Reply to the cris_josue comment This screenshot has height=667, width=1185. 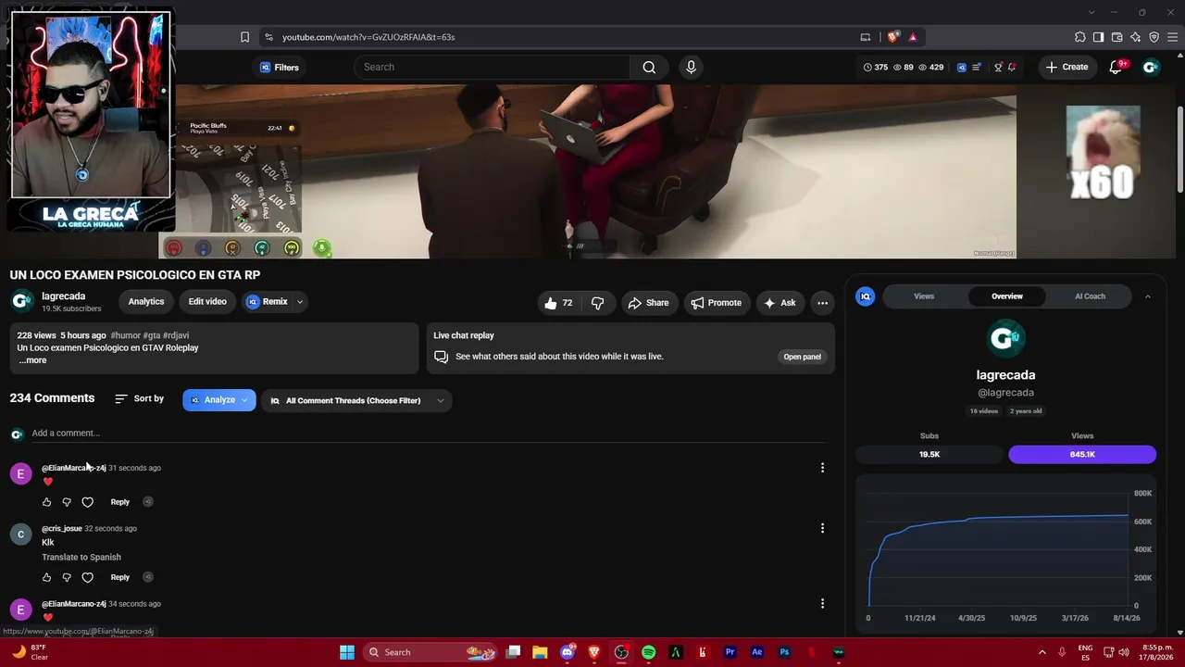(x=120, y=577)
